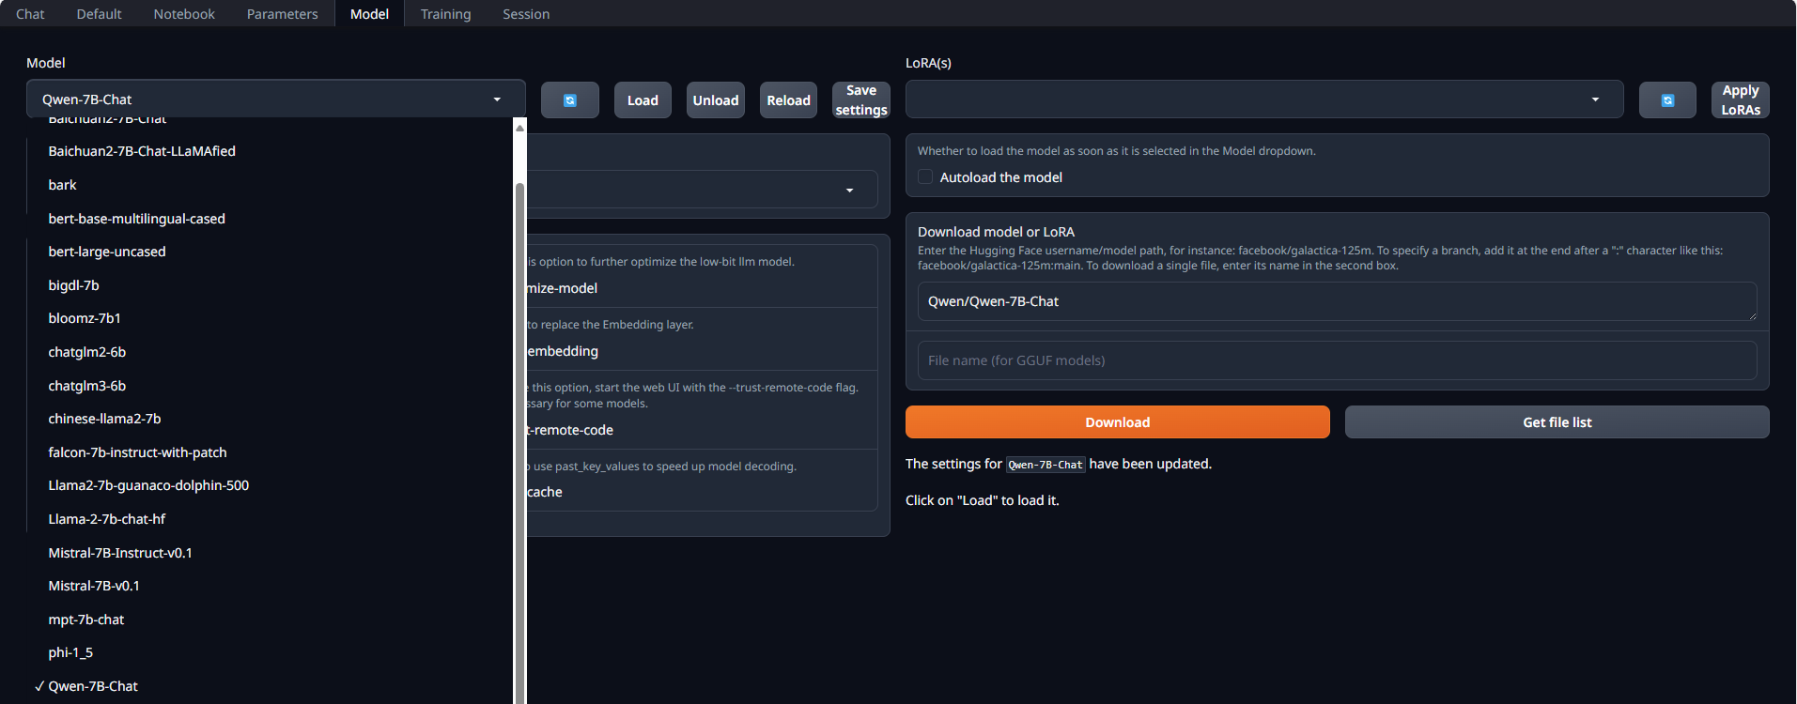Select chatglm3-6b model
This screenshot has width=1797, height=704.
271,386
